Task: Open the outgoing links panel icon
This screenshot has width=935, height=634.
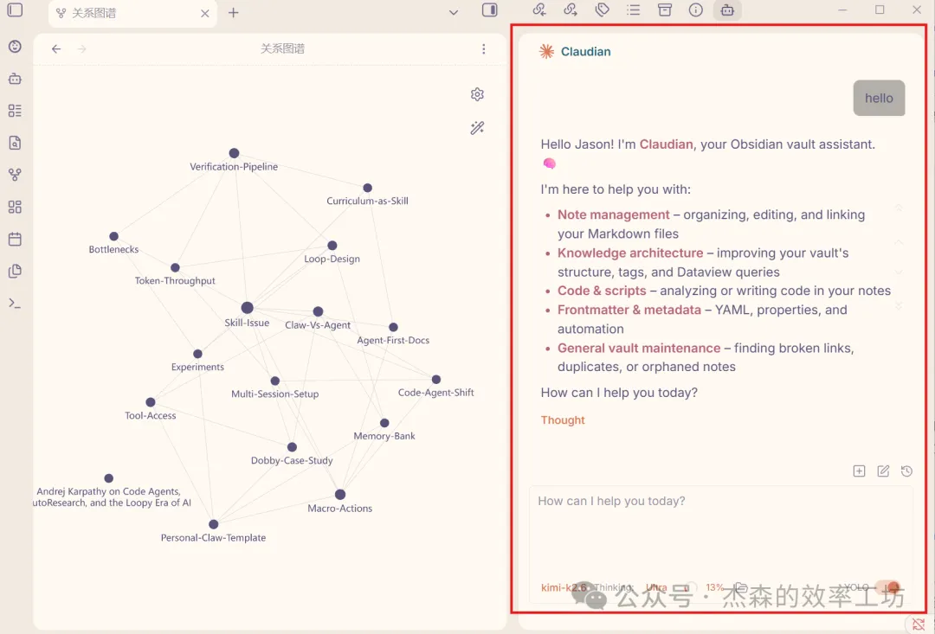Action: [570, 10]
